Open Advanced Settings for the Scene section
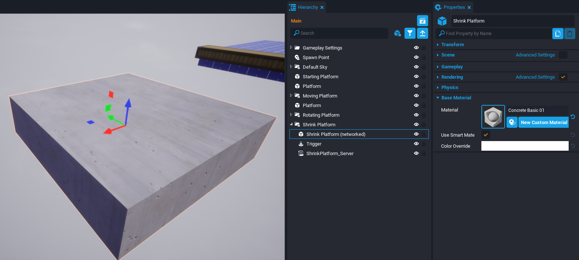The height and width of the screenshot is (260, 579). (x=535, y=55)
